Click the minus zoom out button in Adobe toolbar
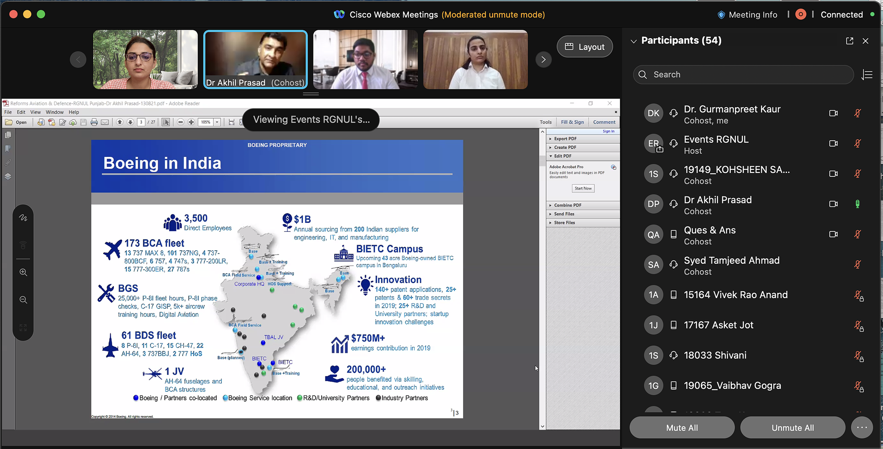883x449 pixels. click(x=181, y=122)
